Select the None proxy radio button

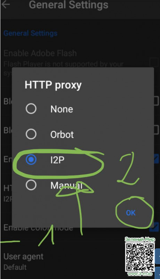click(31, 109)
